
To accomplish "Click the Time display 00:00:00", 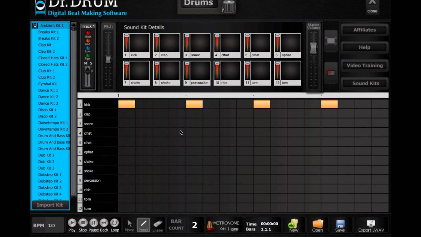I will coord(269,224).
